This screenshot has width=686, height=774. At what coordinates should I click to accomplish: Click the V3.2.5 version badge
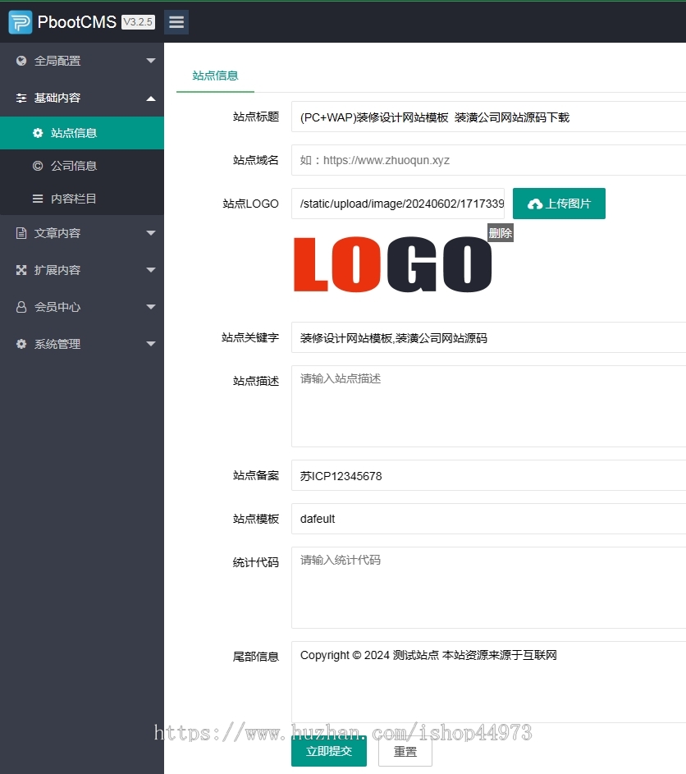click(x=138, y=22)
